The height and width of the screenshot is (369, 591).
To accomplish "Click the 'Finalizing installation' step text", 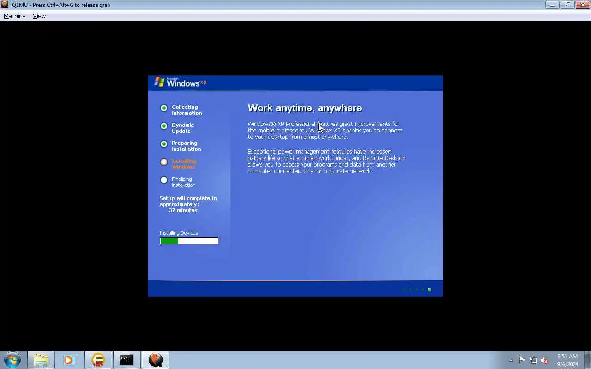I will point(183,182).
